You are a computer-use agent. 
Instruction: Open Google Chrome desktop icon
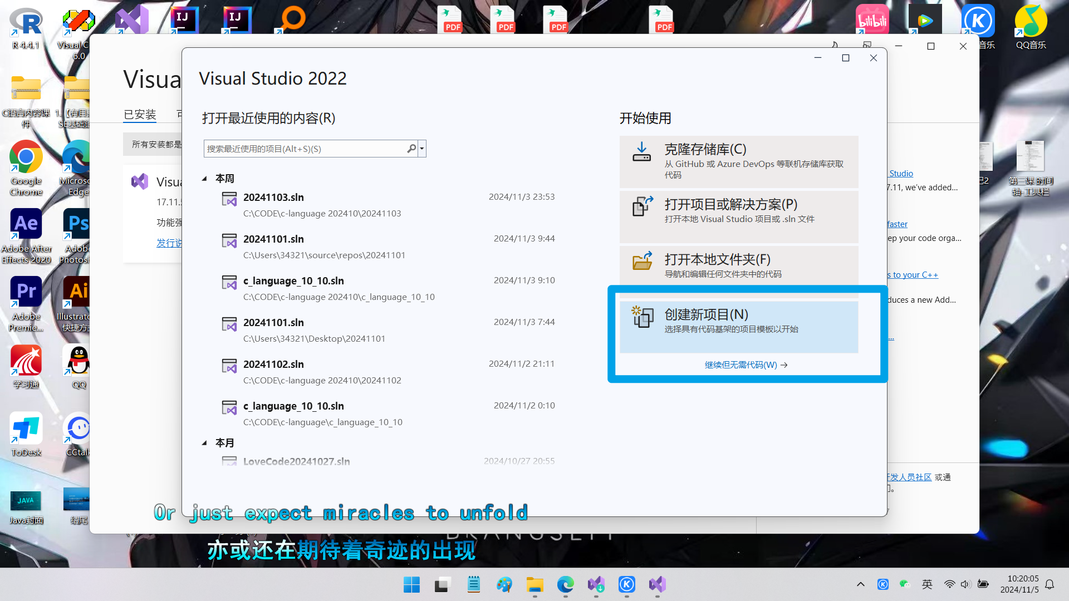click(26, 157)
